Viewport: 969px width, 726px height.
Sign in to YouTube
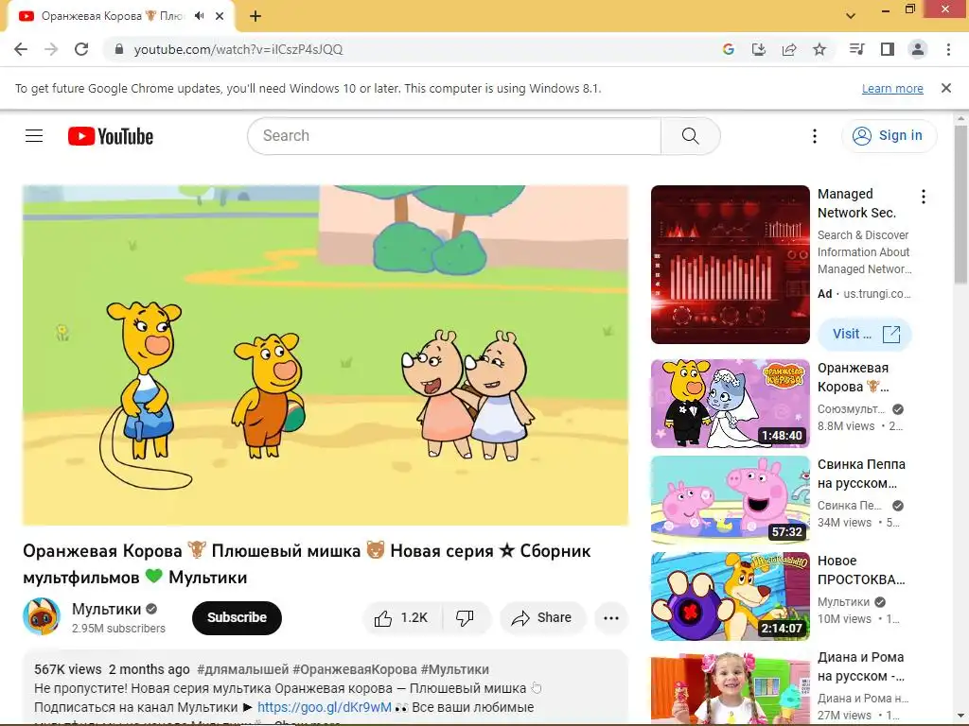tap(889, 136)
